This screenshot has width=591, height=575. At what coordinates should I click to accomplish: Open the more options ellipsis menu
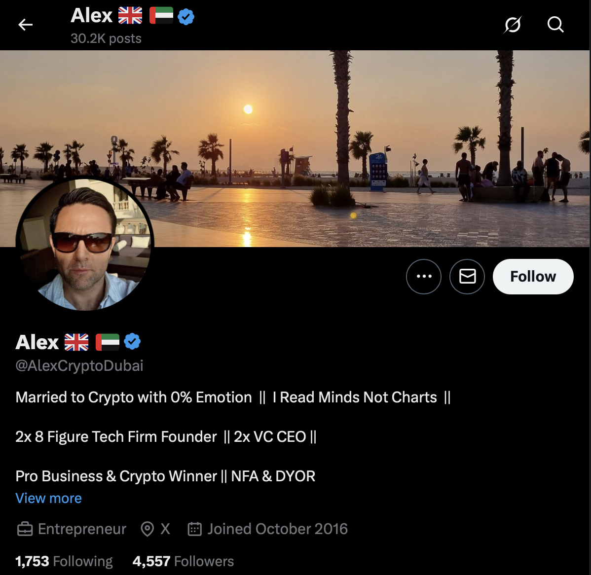[423, 277]
